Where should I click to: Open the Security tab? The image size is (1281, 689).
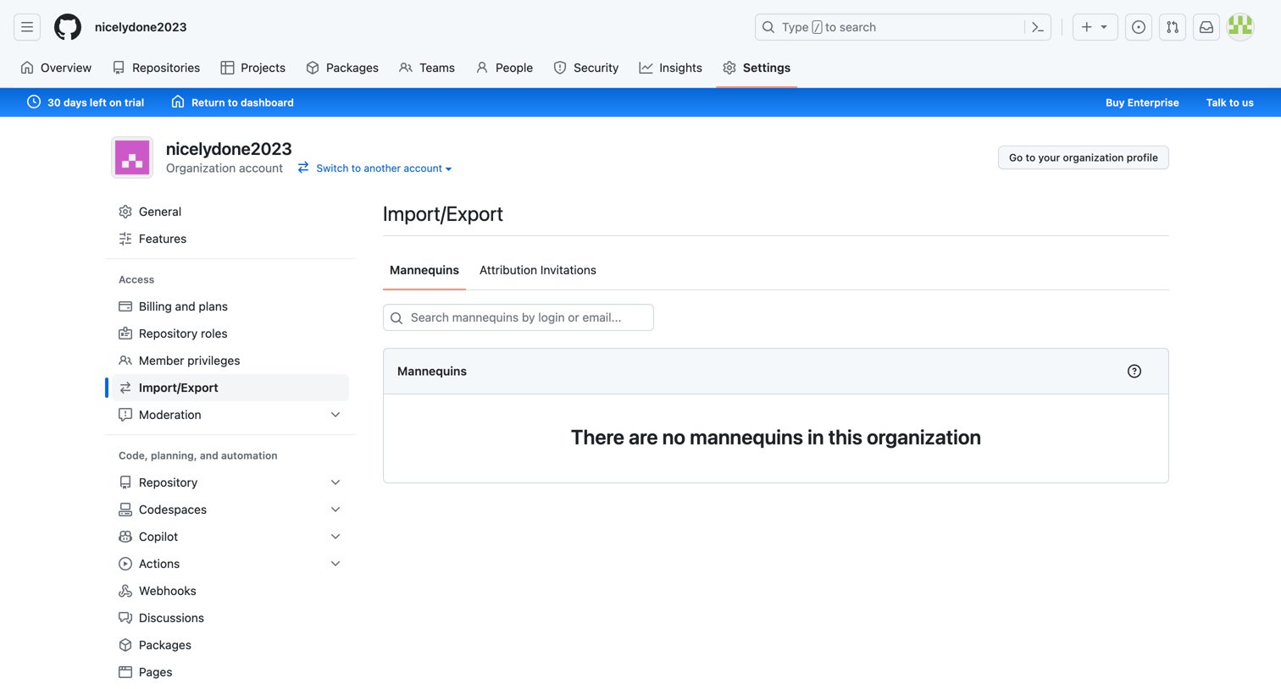[586, 68]
